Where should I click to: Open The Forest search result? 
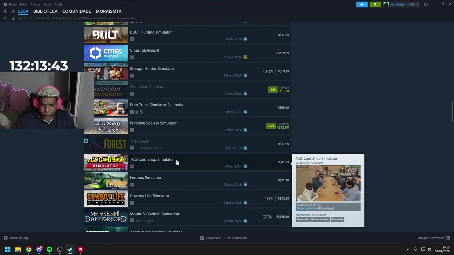pos(187,144)
